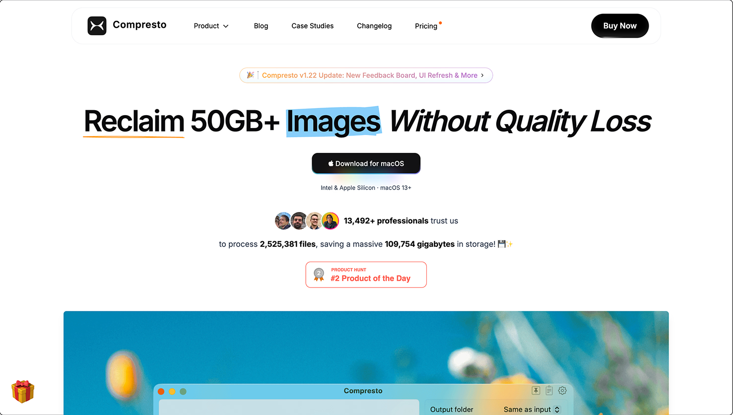Screen dimensions: 733x415
Task: Click the Compresto logo icon
Action: pos(97,26)
